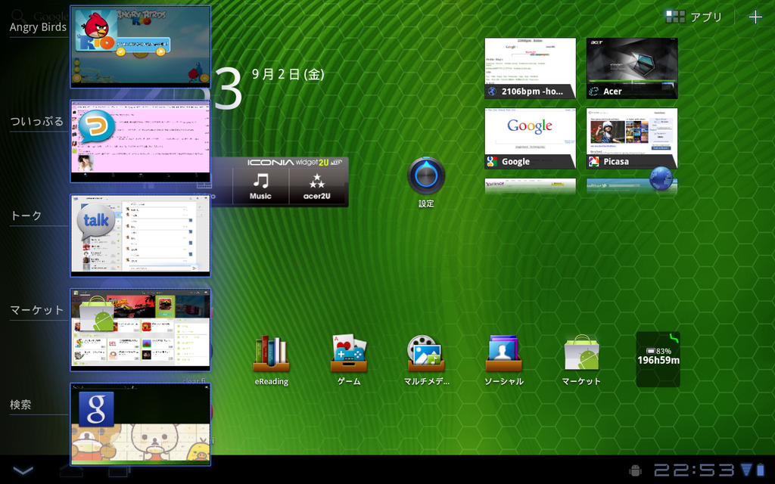
Task: Open the 検索 recent app thumbnail
Action: (140, 424)
